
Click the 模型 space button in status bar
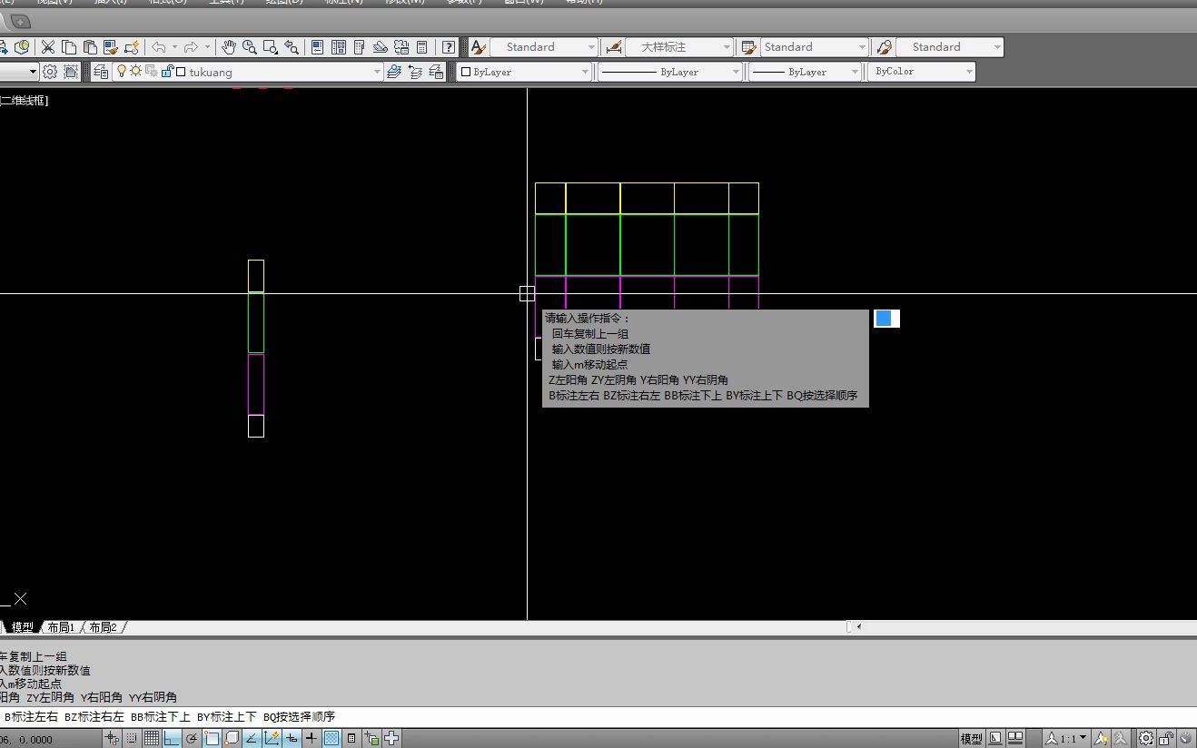(x=972, y=739)
